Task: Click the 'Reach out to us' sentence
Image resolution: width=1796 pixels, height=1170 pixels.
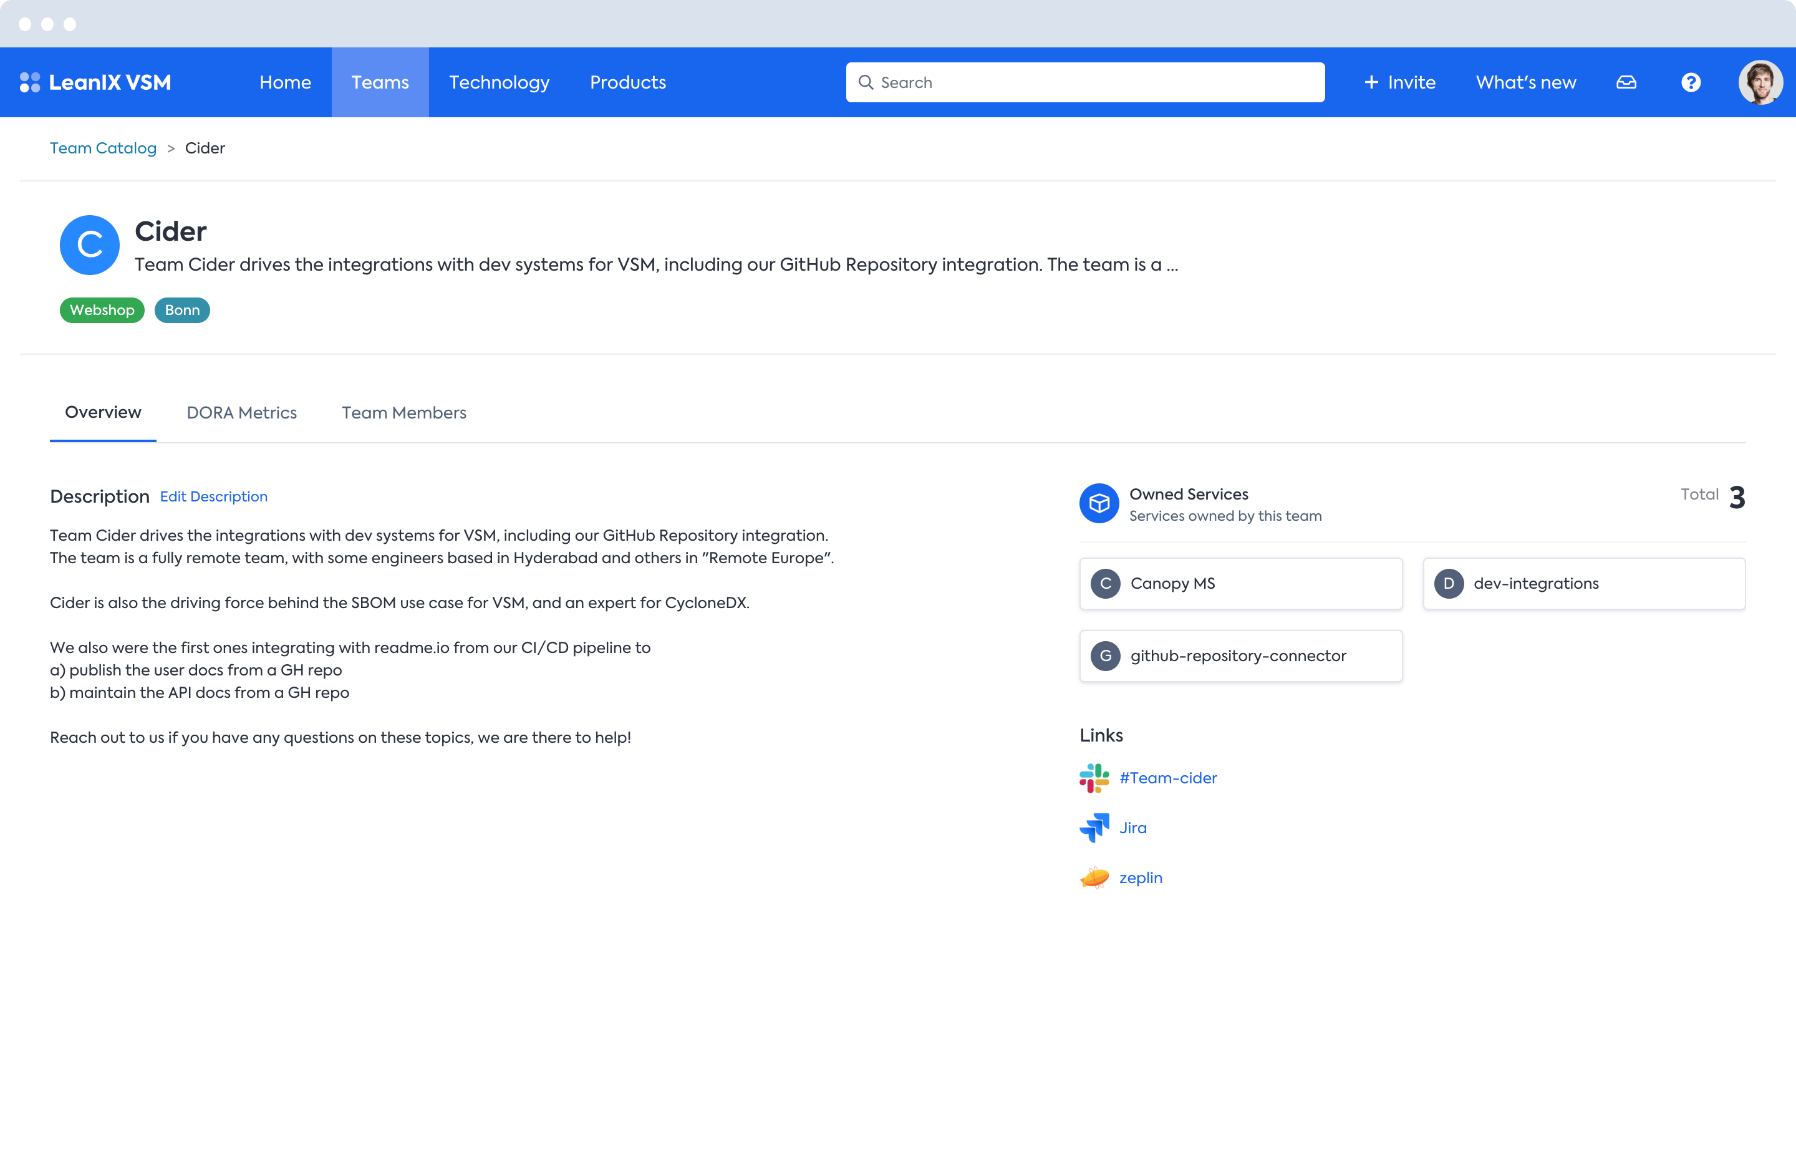Action: (340, 737)
